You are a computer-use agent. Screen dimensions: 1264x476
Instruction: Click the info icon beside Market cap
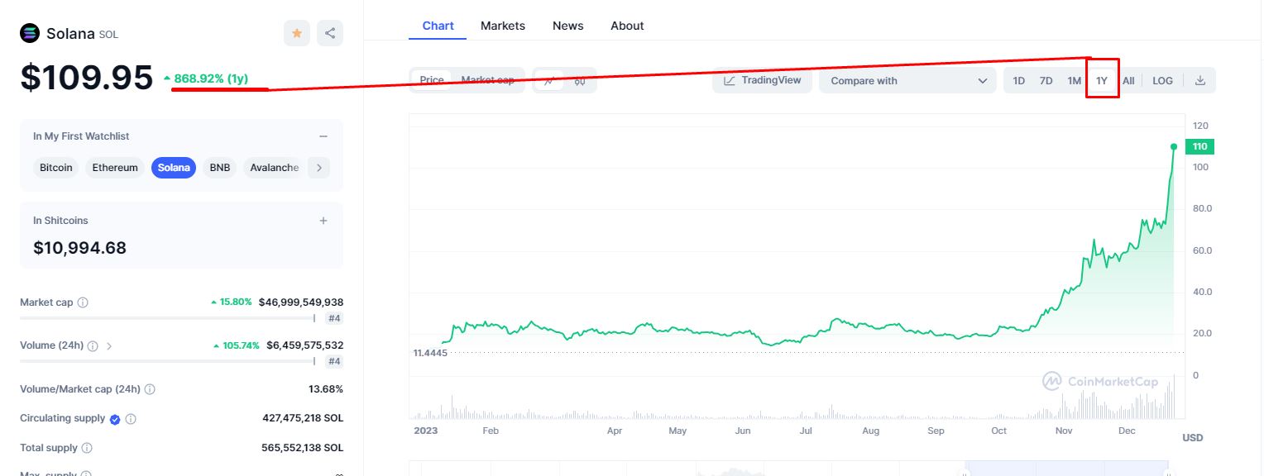tap(83, 302)
